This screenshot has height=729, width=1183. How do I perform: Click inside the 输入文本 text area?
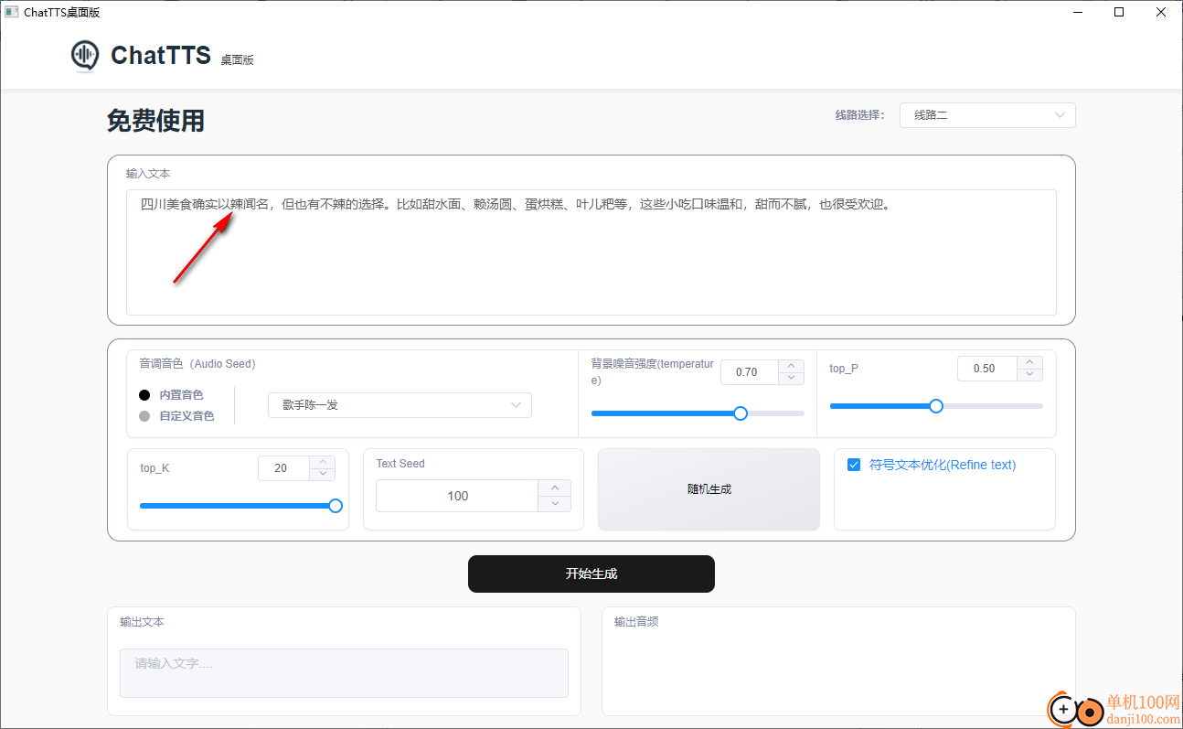point(591,252)
